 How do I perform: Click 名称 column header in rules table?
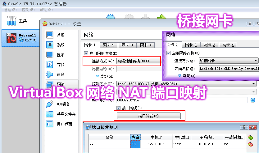[109, 137]
